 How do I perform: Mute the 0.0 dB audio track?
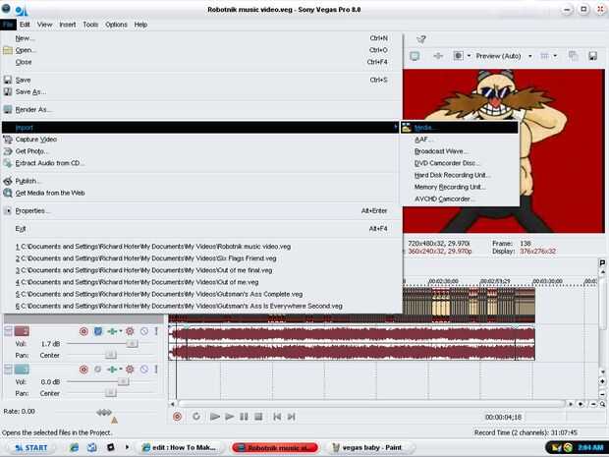tap(144, 370)
